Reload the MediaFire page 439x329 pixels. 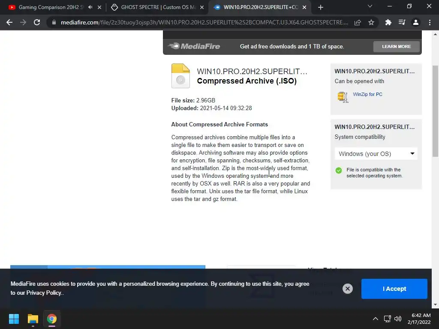tap(37, 22)
